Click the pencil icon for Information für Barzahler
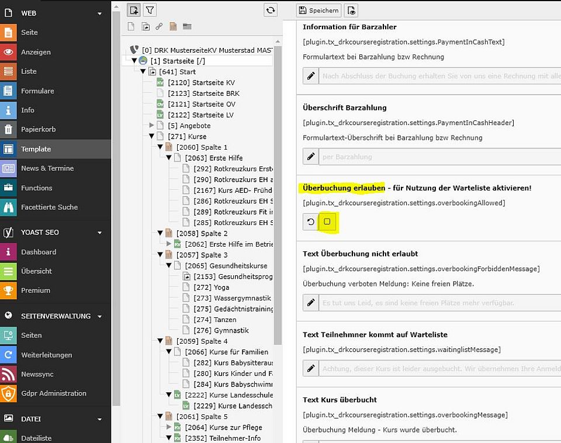 pos(311,75)
